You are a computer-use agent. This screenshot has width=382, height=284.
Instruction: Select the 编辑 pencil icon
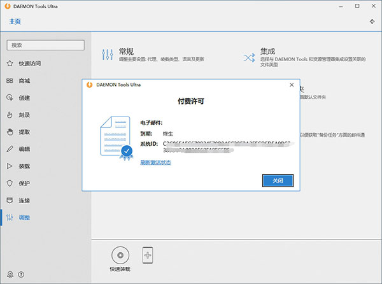(x=10, y=149)
